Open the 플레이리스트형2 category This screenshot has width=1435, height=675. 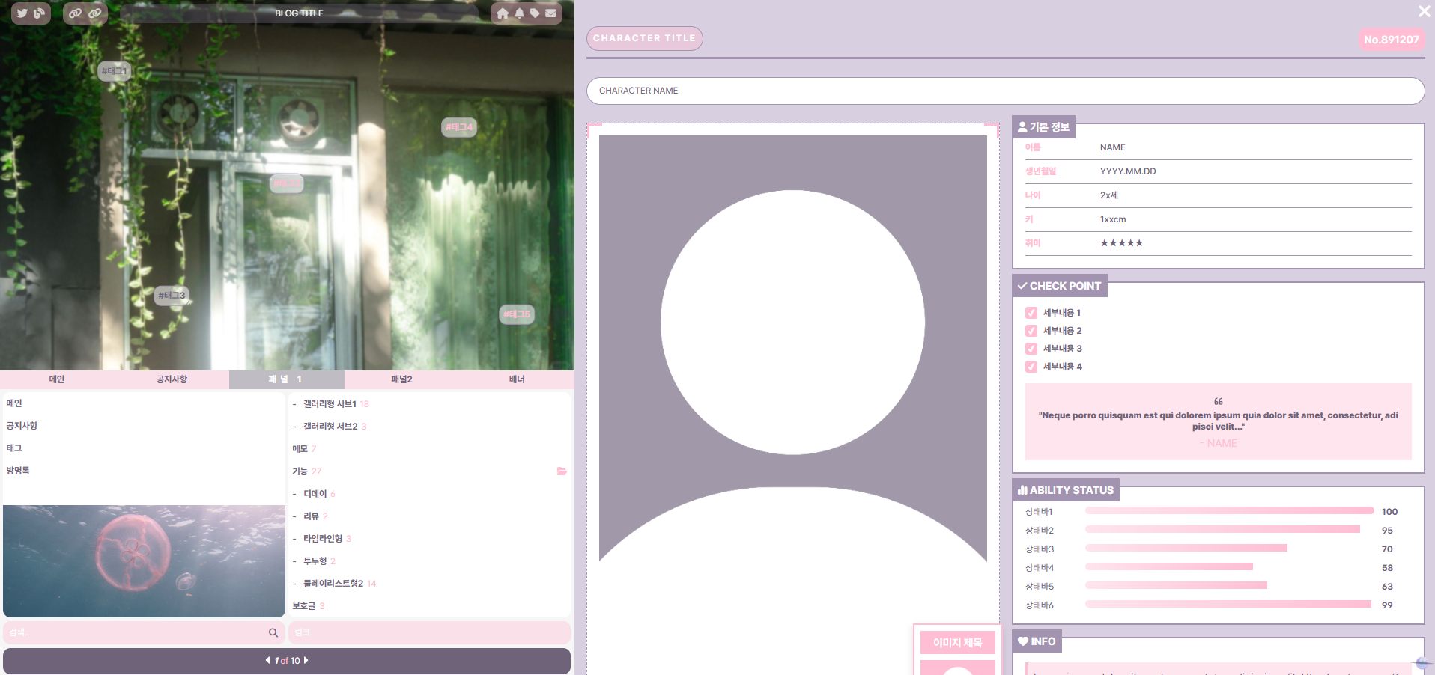click(x=333, y=584)
